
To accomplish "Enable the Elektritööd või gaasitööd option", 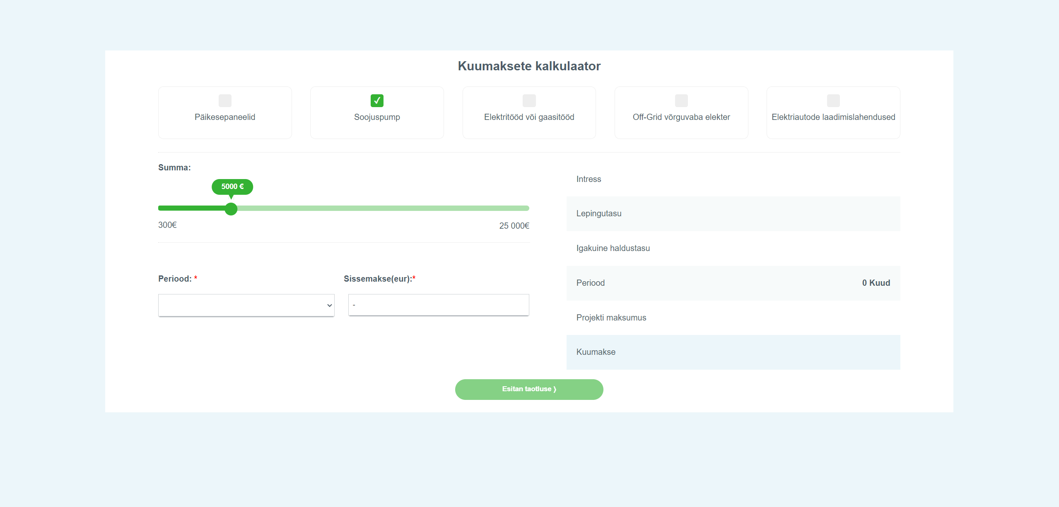I will coord(529,100).
